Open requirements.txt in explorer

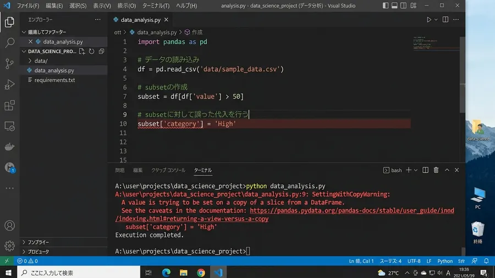(x=54, y=80)
